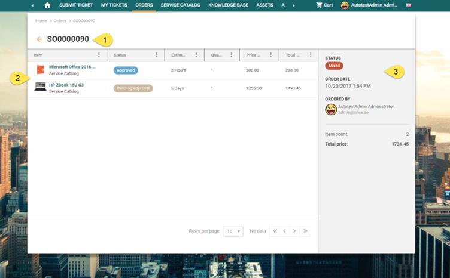This screenshot has height=278, width=450.
Task: Open the Microsoft Office 2016 item link
Action: (72, 67)
